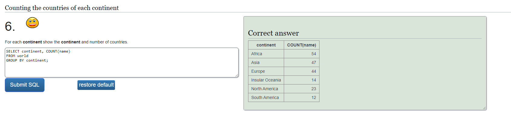Click the GROUP BY continent line in query
The image size is (511, 121).
pos(27,60)
